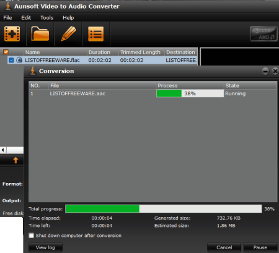Viewport: 279px width, 253px height.
Task: Open the Tools menu
Action: pos(47,18)
